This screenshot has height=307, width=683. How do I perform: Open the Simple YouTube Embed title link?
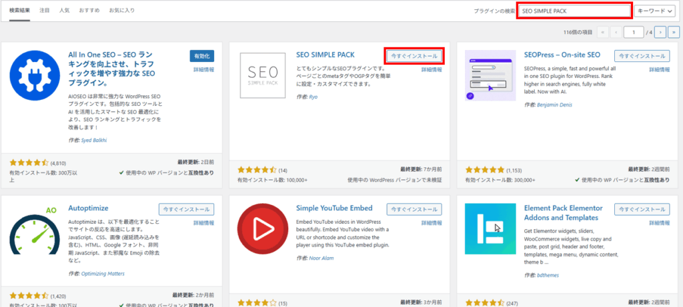click(334, 208)
